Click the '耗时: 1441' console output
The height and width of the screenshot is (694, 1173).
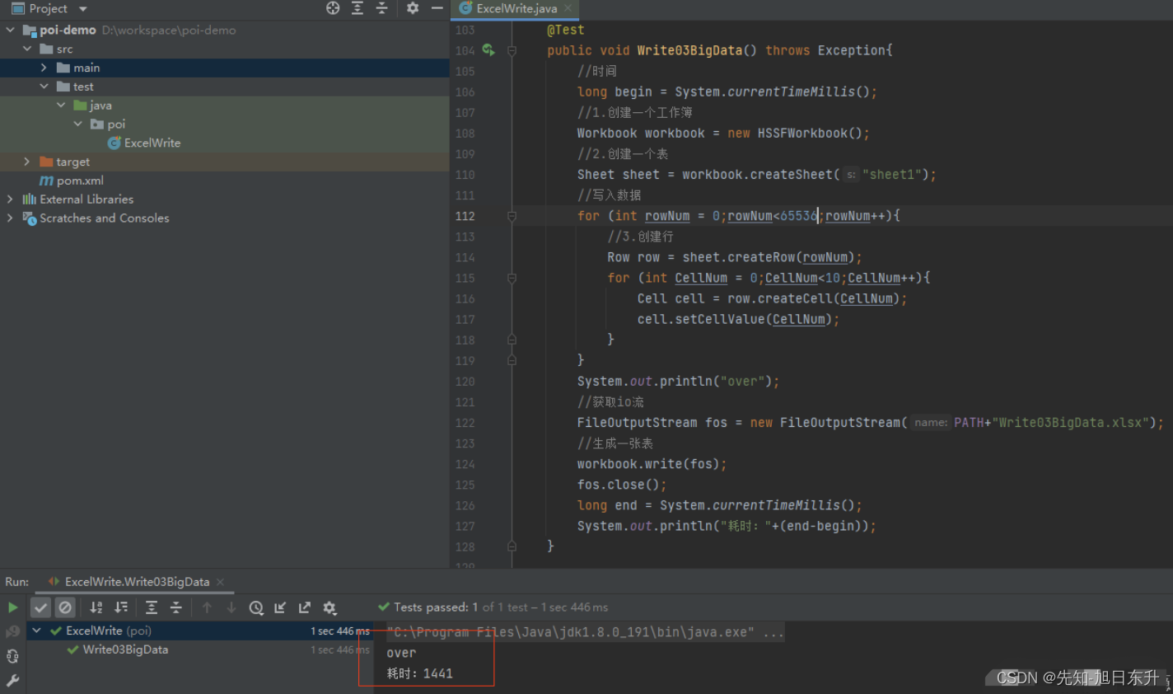(x=420, y=673)
